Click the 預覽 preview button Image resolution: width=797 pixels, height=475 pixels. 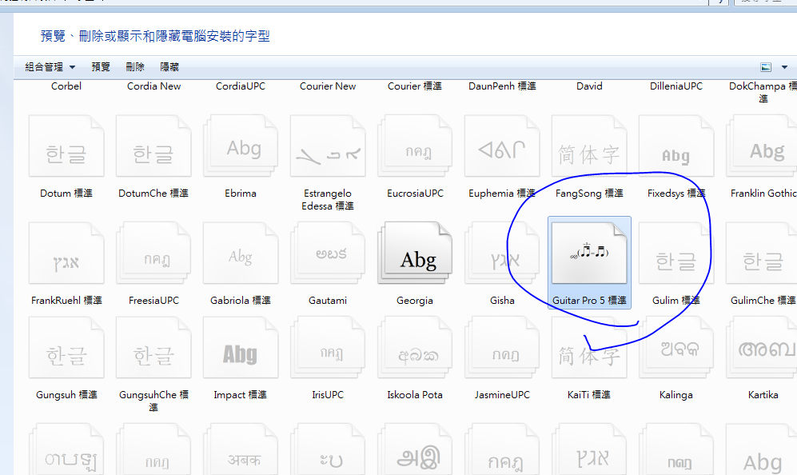coord(101,67)
